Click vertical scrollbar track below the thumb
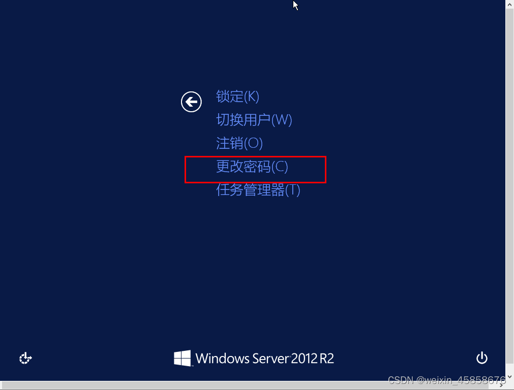This screenshot has height=390, width=514. pyautogui.click(x=510, y=368)
